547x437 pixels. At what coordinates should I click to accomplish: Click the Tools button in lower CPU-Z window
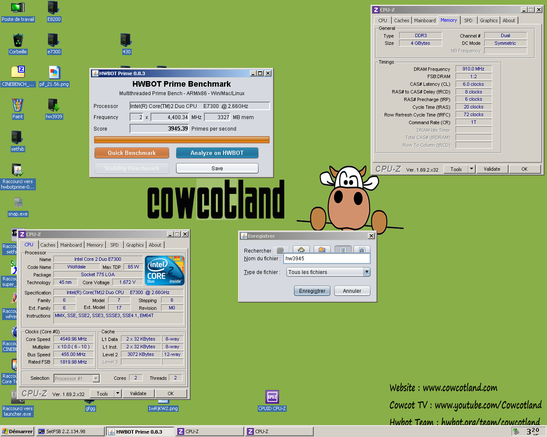pos(102,393)
